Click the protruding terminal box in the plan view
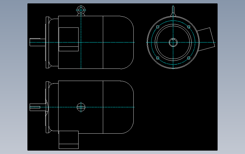This screenshot has height=154, width=245. (69, 140)
